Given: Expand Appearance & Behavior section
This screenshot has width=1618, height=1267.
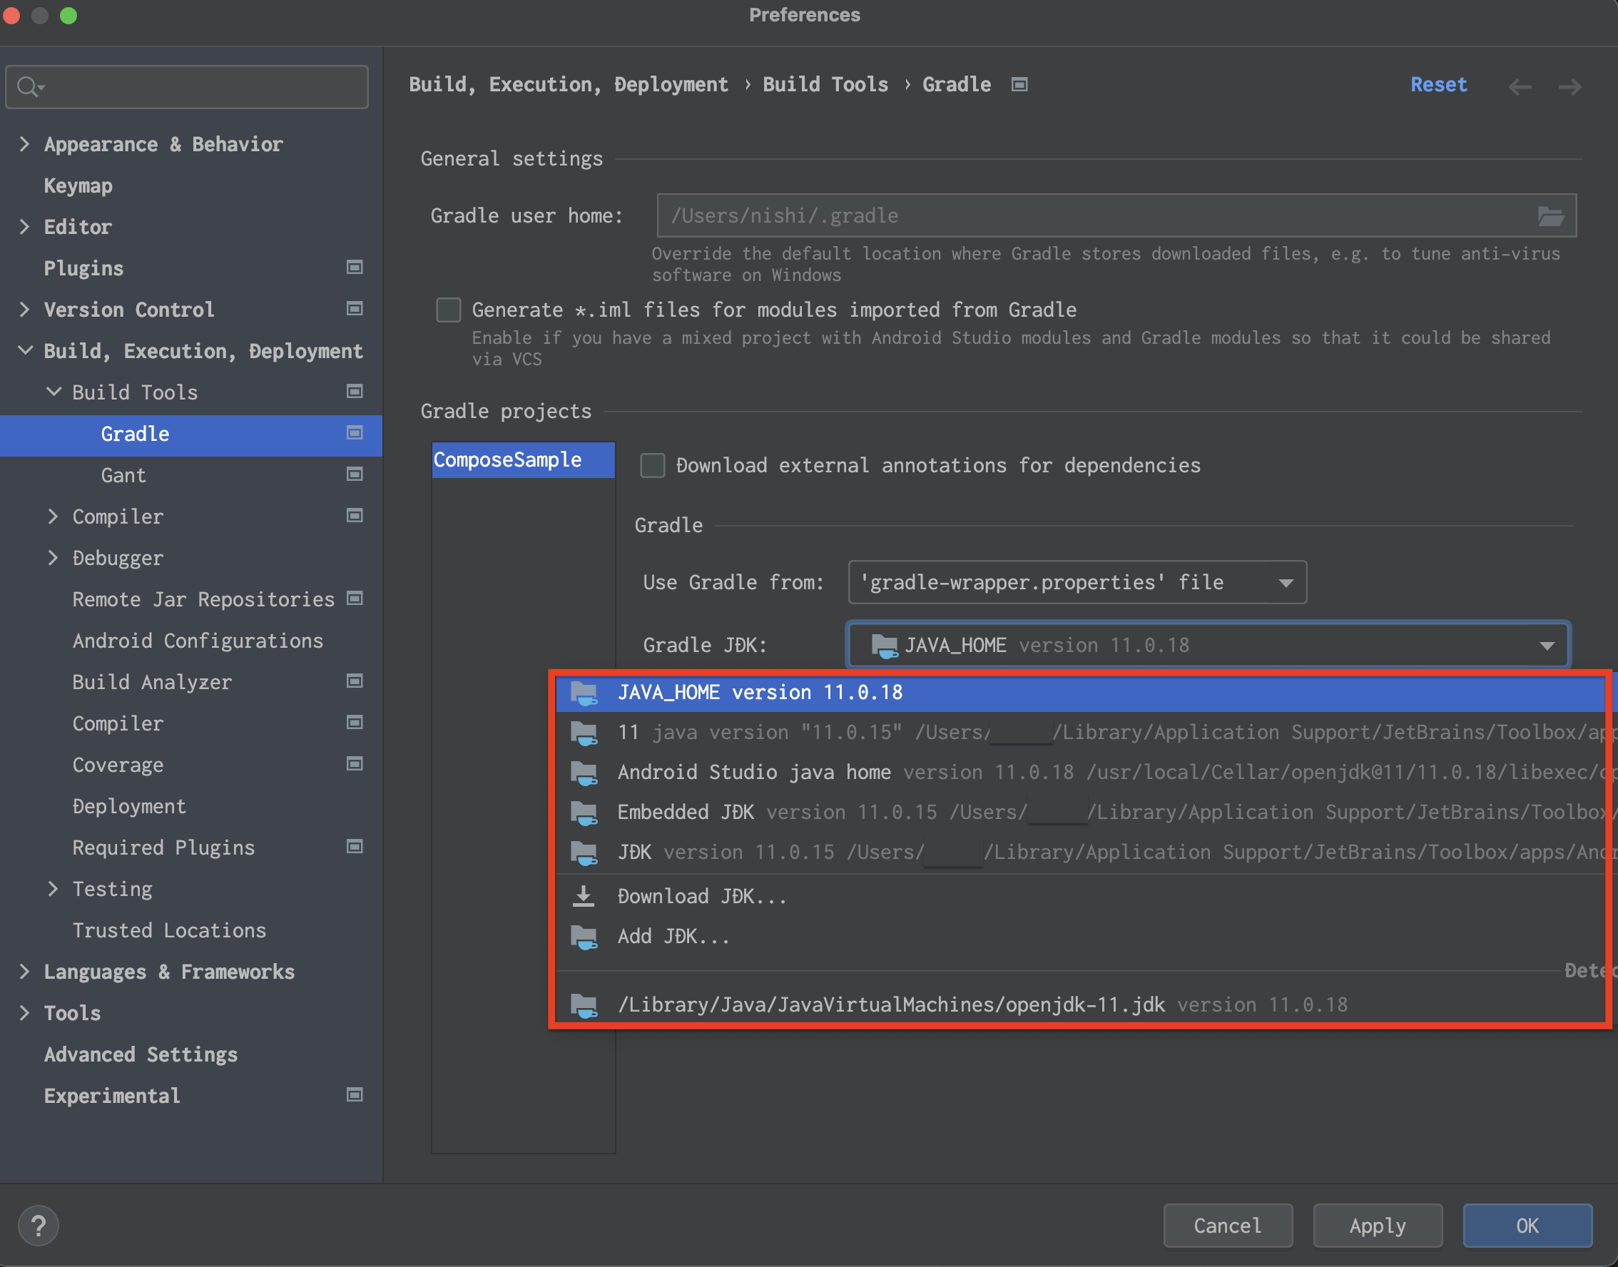Looking at the screenshot, I should click(x=24, y=144).
